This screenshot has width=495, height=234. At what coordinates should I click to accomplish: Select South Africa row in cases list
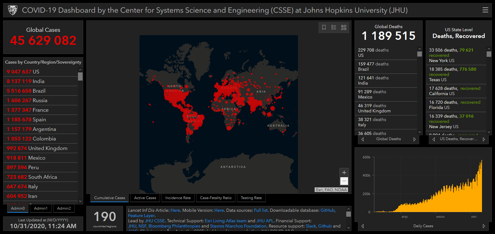tap(41, 177)
